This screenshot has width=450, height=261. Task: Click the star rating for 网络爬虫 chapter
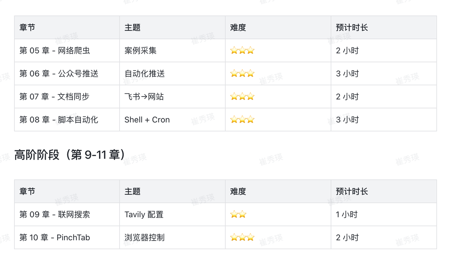pyautogui.click(x=242, y=51)
